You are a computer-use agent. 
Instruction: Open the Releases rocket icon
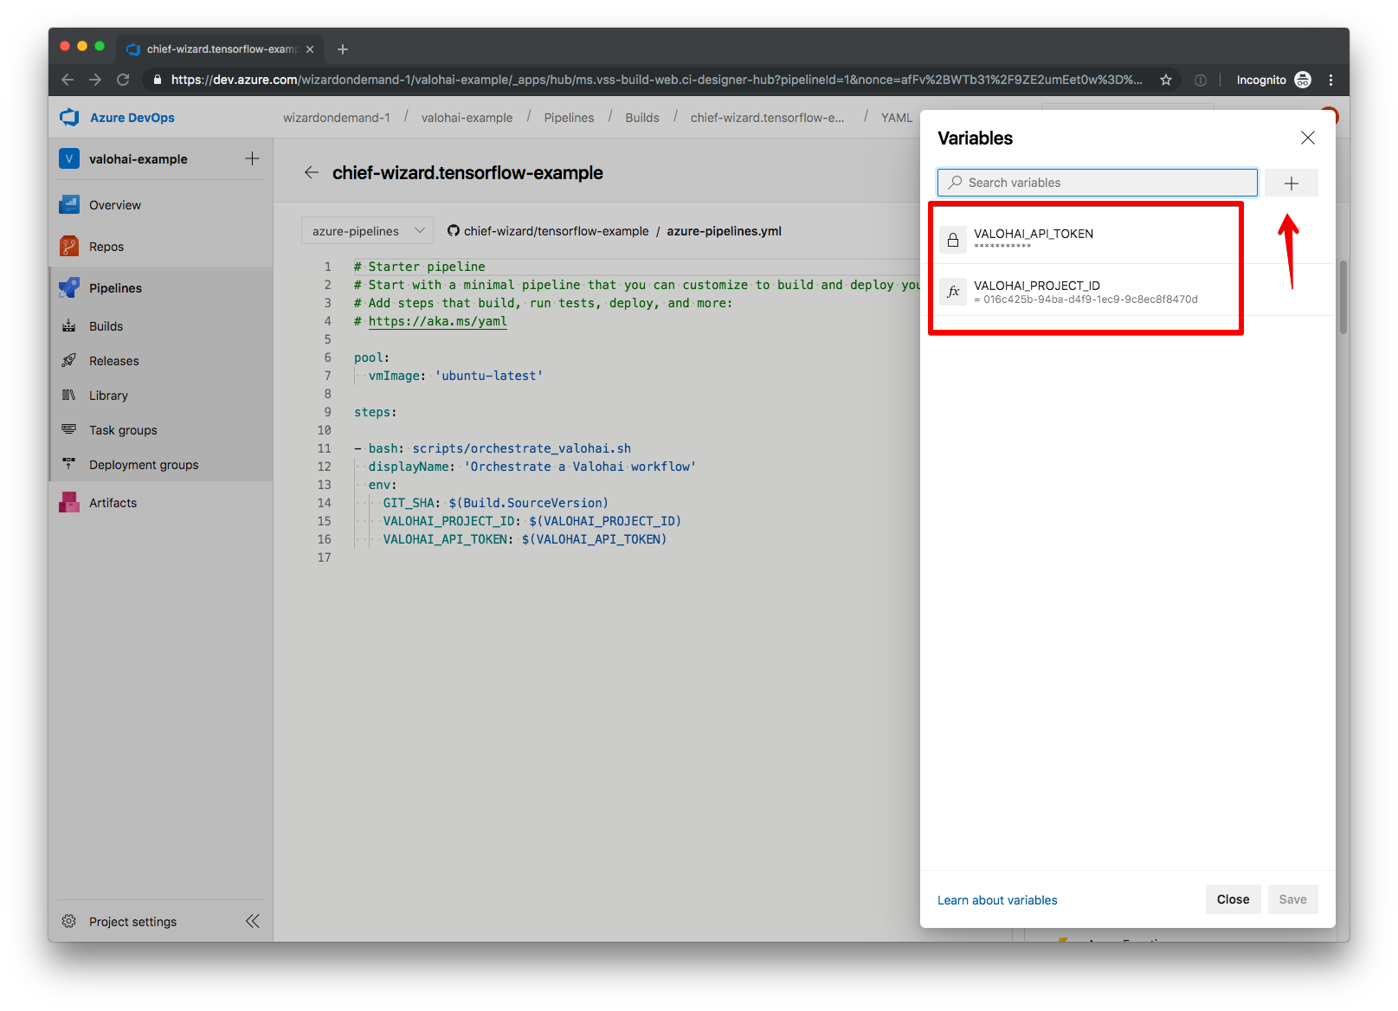coord(69,361)
